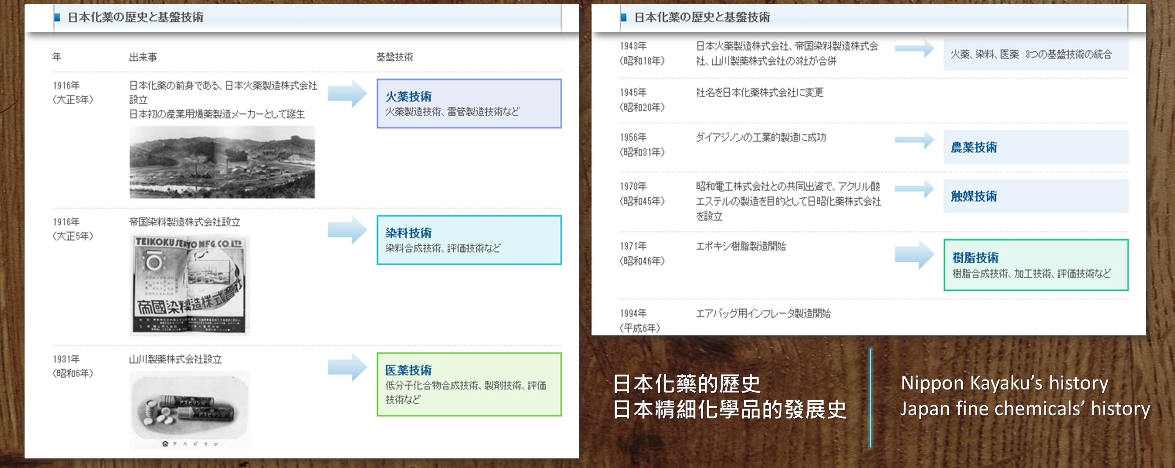Click the 触媒技術 label
This screenshot has width=1175, height=468.
tap(973, 196)
